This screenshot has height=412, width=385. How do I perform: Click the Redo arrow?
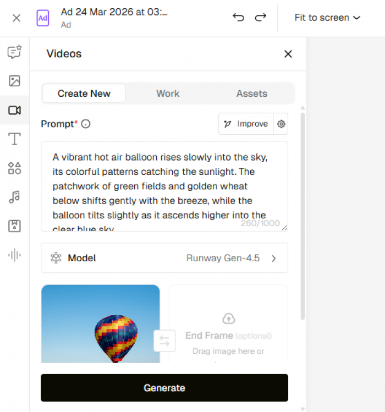260,18
